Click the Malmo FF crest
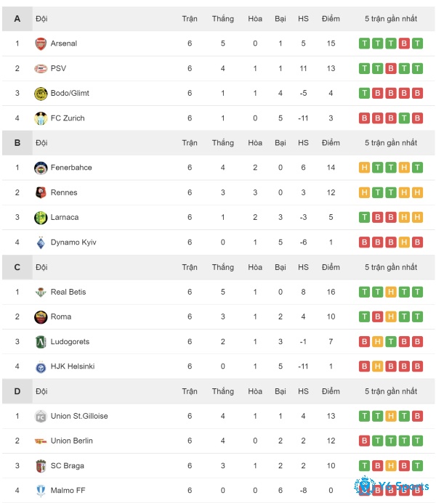Screen dimensions: 436x503 41,491
